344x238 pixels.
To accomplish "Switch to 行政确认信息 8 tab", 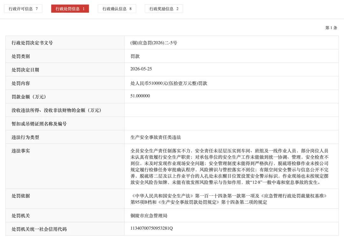I will pyautogui.click(x=117, y=9).
